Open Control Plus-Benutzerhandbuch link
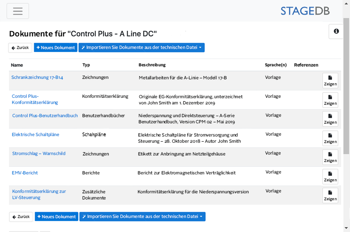350x232 pixels. tap(44, 116)
